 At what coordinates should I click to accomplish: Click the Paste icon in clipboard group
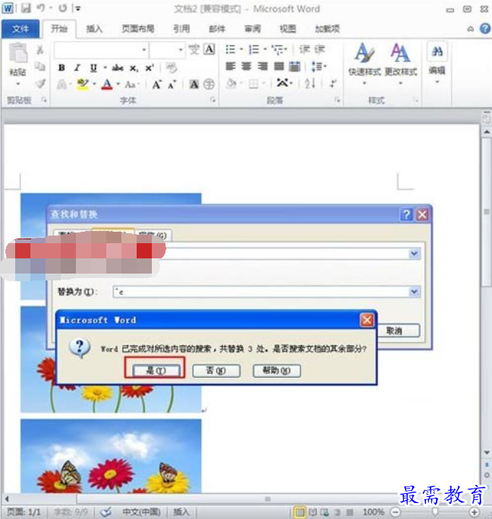18,53
